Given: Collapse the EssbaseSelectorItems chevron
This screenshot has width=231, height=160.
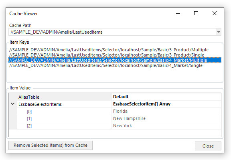Looking at the screenshot, I should [x=13, y=104].
